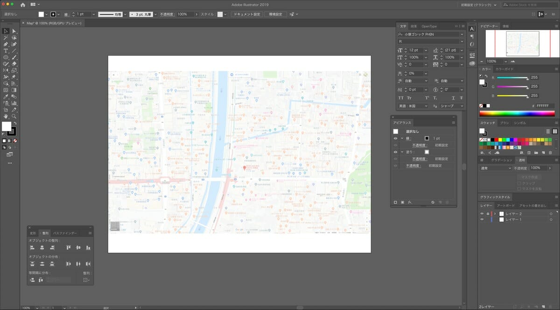Select the Eyedropper tool
Screen dimensions: 560x310
(x=6, y=96)
